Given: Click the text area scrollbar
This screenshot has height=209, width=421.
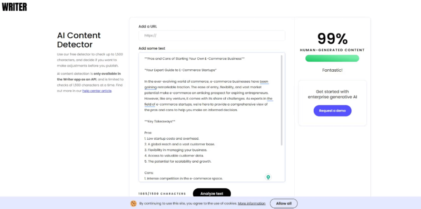Looking at the screenshot, I should click(x=281, y=100).
